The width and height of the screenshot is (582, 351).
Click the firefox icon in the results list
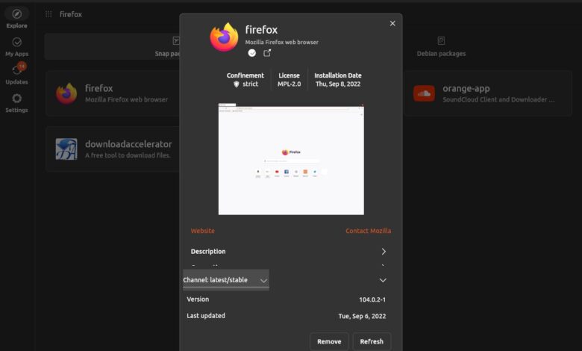point(66,93)
